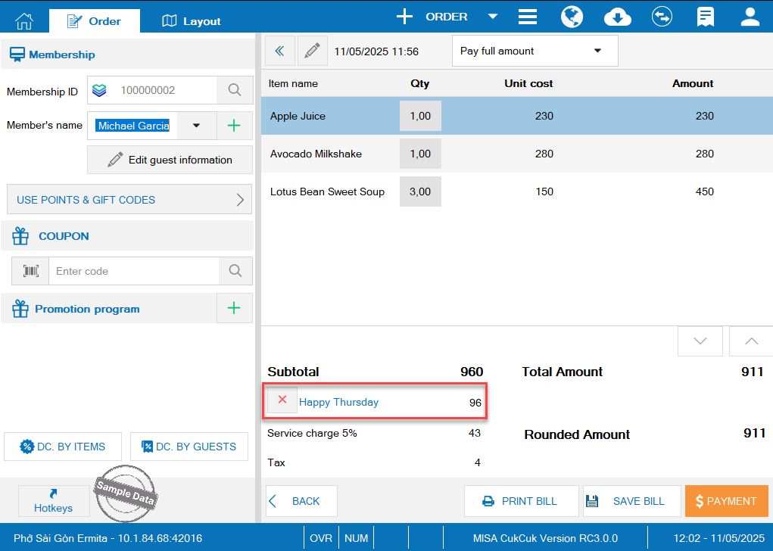Switch to the Layout tab
The height and width of the screenshot is (551, 773).
[192, 21]
